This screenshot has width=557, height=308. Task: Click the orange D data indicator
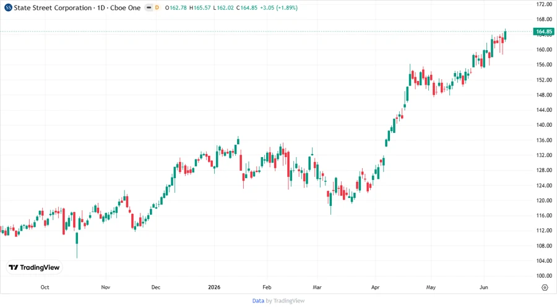157,7
